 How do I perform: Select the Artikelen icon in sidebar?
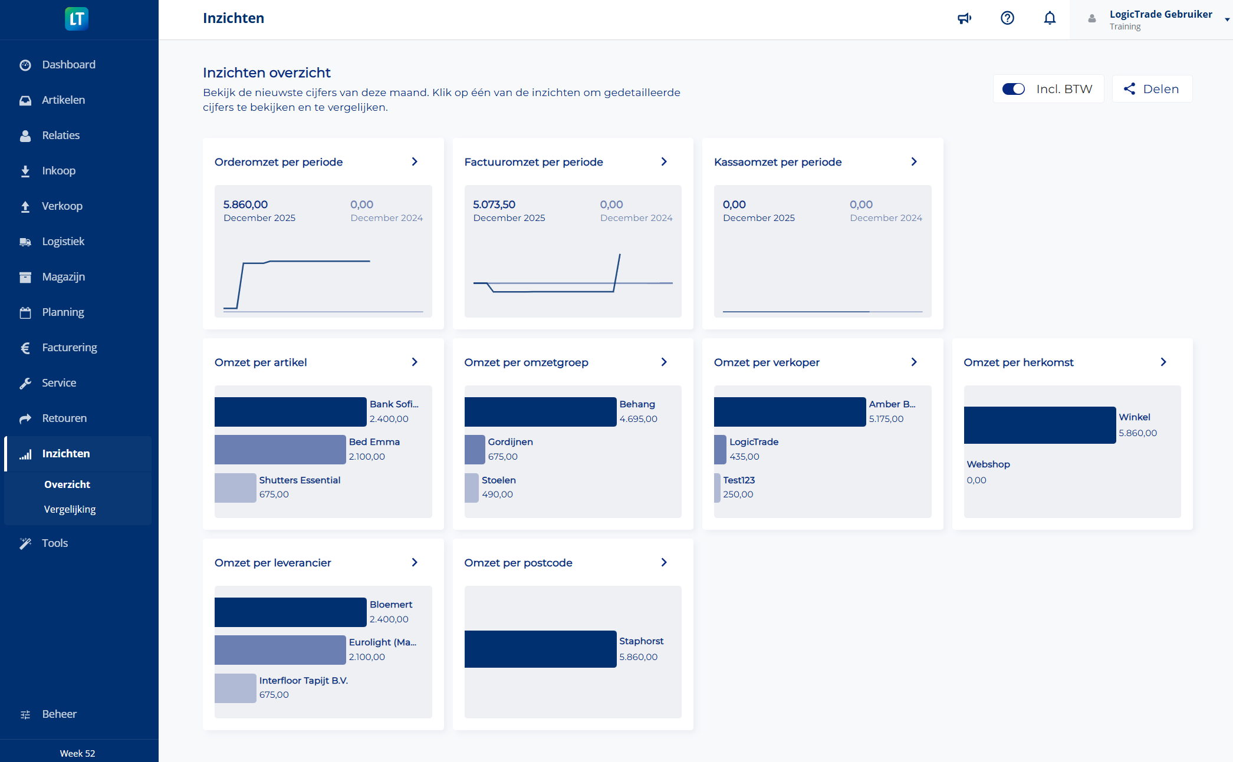25,100
